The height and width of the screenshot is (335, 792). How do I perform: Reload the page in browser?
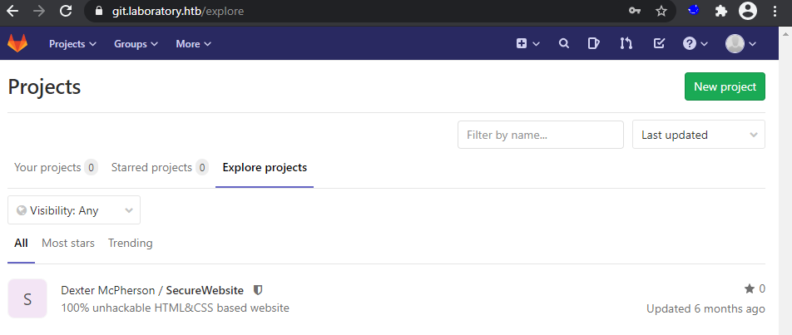click(65, 12)
